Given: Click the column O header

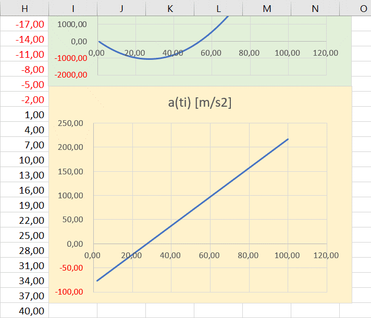Looking at the screenshot, I should click(363, 8).
